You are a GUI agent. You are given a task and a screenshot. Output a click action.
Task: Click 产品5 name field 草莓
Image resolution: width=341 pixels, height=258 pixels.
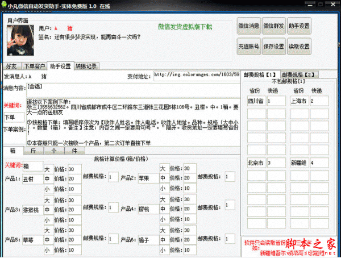pyautogui.click(x=33, y=240)
